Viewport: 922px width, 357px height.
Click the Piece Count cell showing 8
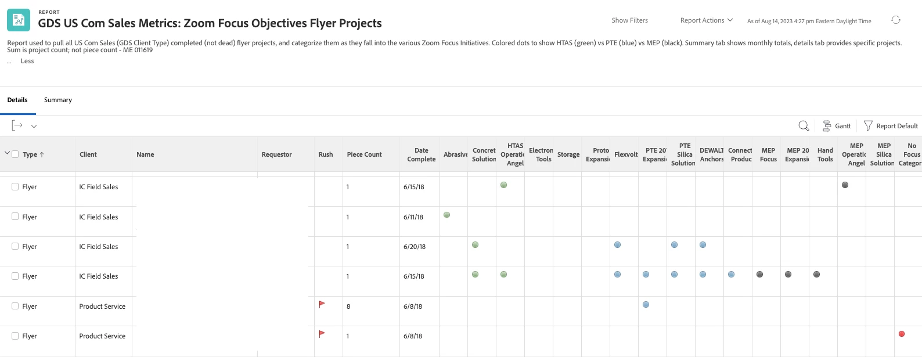click(x=348, y=306)
